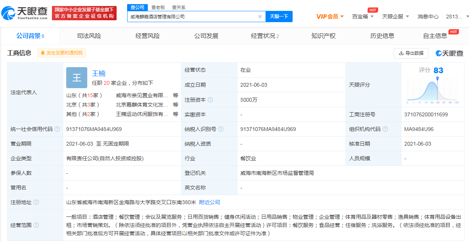
Task: Switch to the 查关系 search tab
Action: point(179,8)
